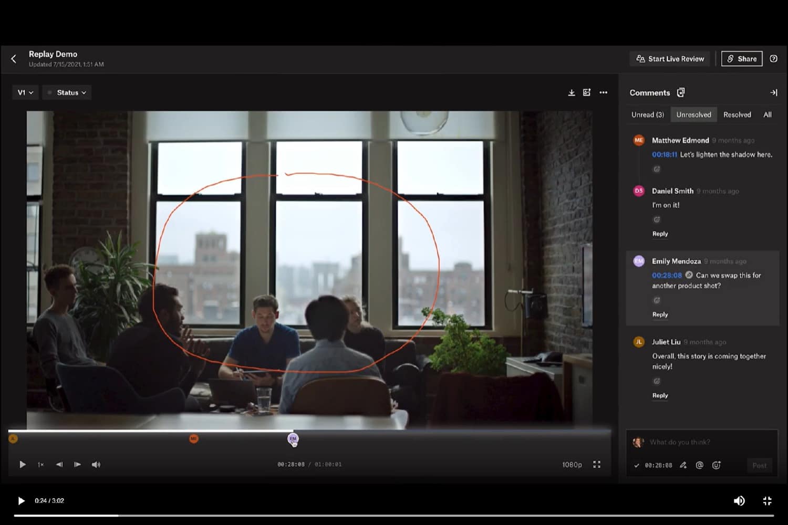Jump to the 00:18:11 timestamp link
This screenshot has height=525, width=788.
pyautogui.click(x=664, y=155)
